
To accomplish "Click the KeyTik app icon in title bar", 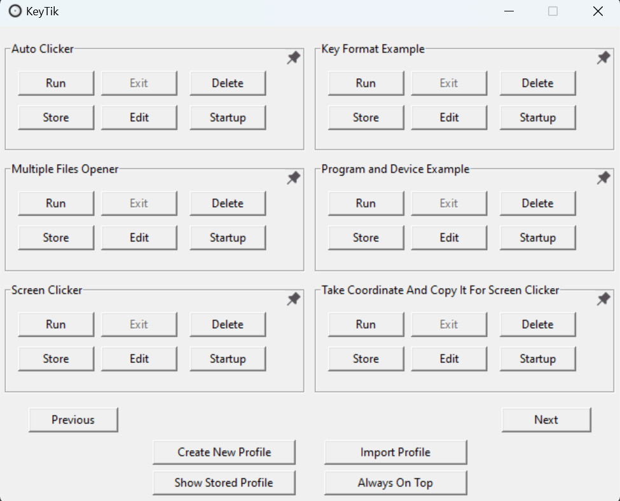I will click(x=15, y=11).
